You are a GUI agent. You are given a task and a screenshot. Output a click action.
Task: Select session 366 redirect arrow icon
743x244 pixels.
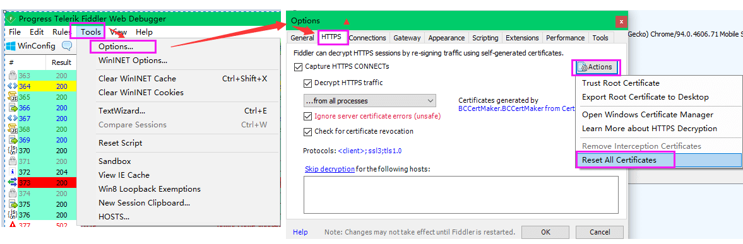13,108
